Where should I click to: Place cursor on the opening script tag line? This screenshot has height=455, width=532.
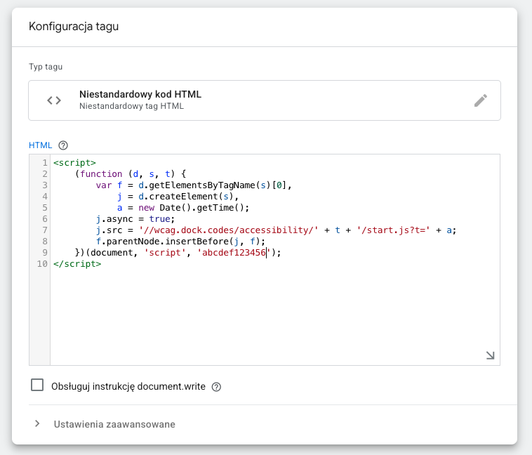coord(74,163)
